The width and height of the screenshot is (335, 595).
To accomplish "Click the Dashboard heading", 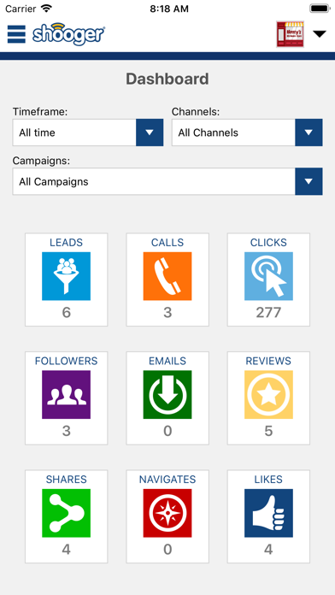I will pos(167,80).
